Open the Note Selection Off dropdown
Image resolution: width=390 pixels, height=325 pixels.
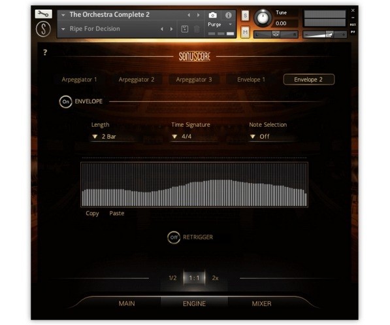(x=272, y=137)
